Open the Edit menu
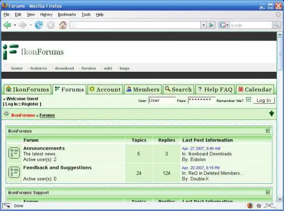The height and width of the screenshot is (211, 284). point(18,15)
